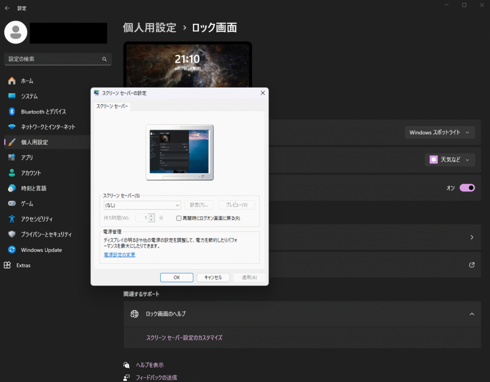Open the 天気など dropdown
Screen dimensions: 490x382
pyautogui.click(x=449, y=160)
